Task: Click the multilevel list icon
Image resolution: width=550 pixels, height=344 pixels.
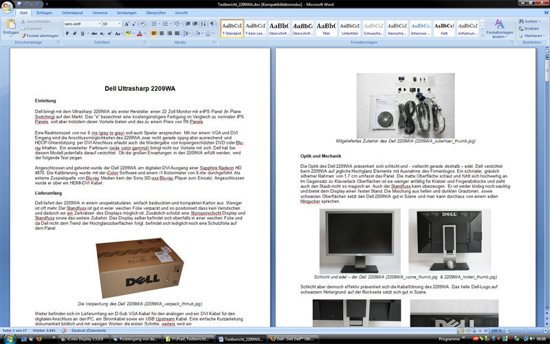Action: (177, 24)
